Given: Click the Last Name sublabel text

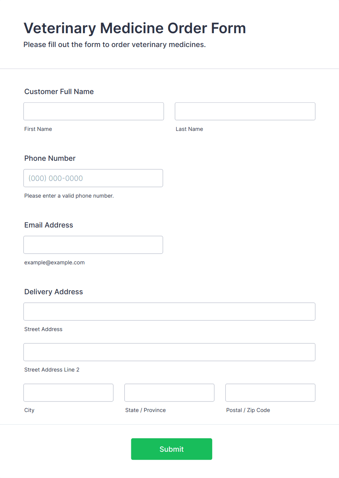Looking at the screenshot, I should (190, 129).
